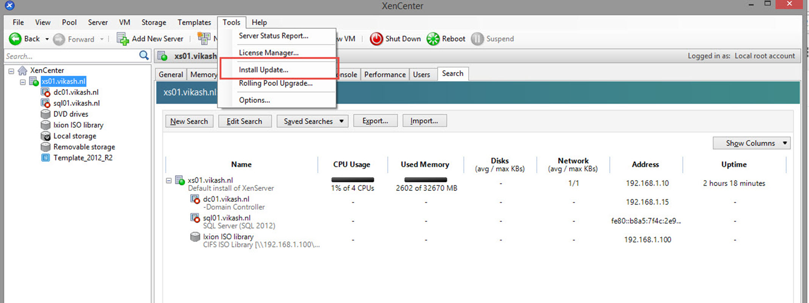Click the server icon in title header
809x303 pixels.
pyautogui.click(x=163, y=56)
